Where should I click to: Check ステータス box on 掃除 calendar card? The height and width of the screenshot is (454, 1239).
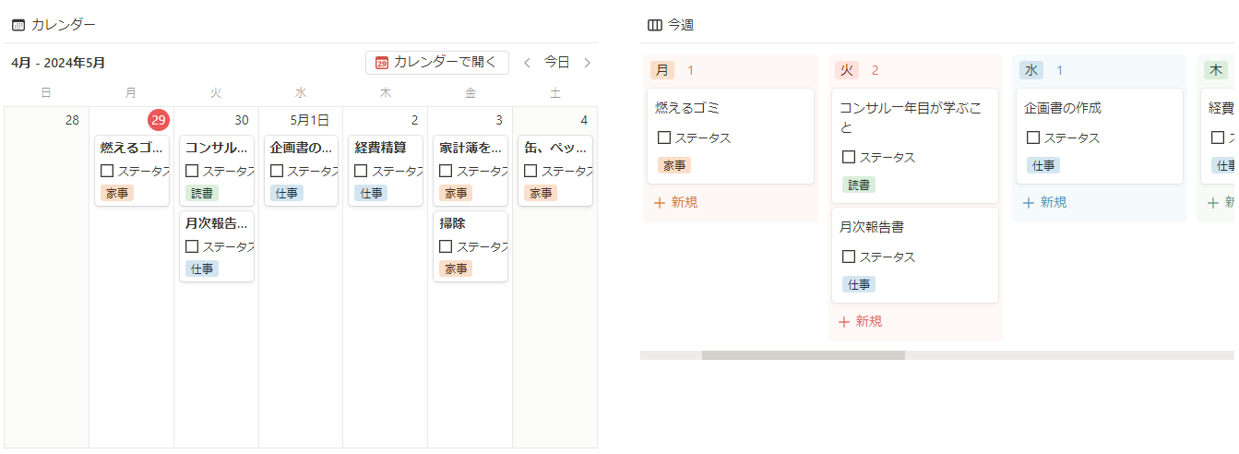[x=446, y=246]
